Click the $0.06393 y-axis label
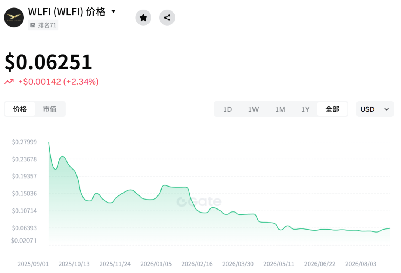Screen dimensions: 401x273 click(24, 228)
